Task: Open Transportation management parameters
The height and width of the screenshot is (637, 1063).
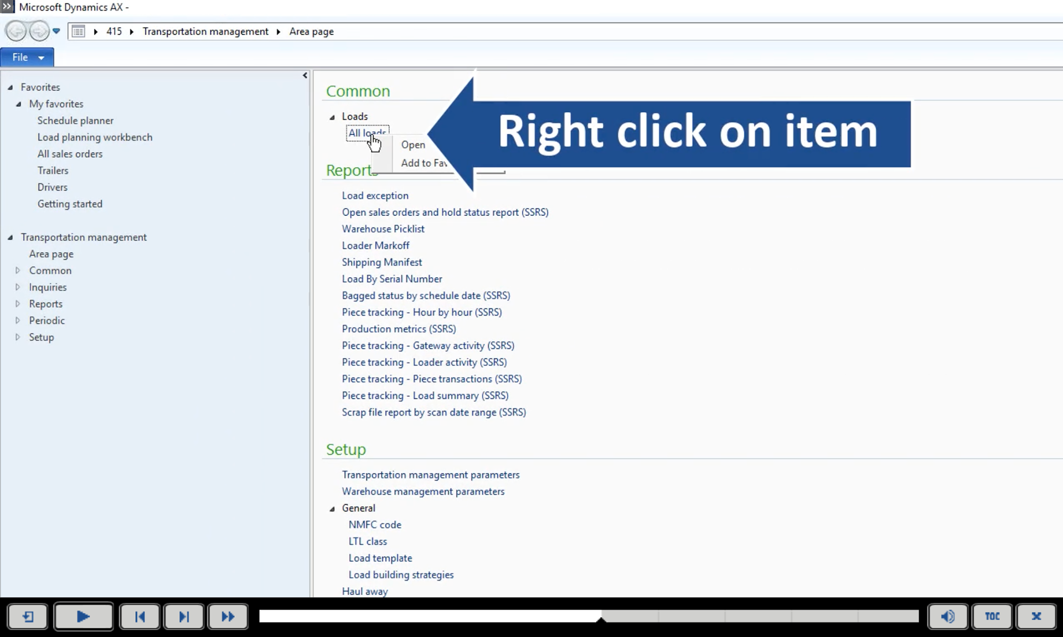Action: (x=431, y=474)
